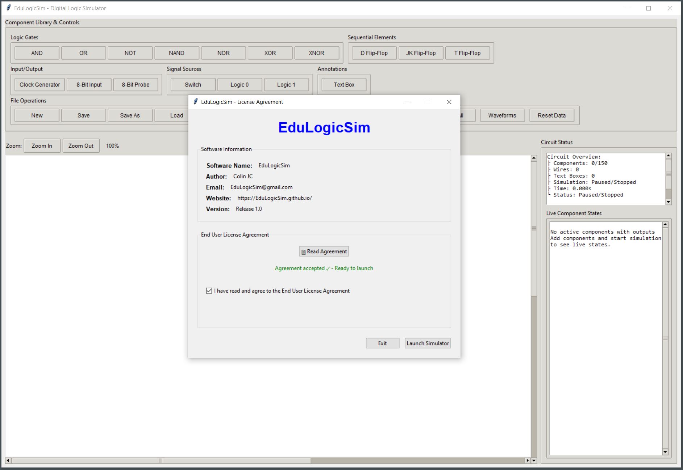Viewport: 683px width, 470px height.
Task: Click the website URL text in dialog
Action: coord(275,198)
